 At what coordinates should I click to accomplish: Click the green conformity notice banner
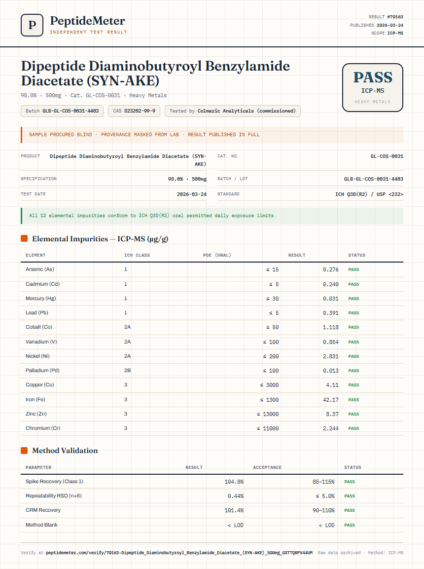tap(212, 216)
